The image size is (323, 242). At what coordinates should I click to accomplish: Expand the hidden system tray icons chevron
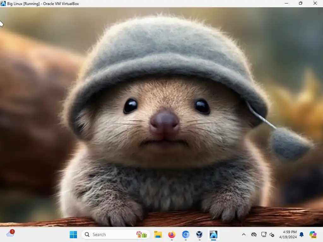(x=244, y=234)
